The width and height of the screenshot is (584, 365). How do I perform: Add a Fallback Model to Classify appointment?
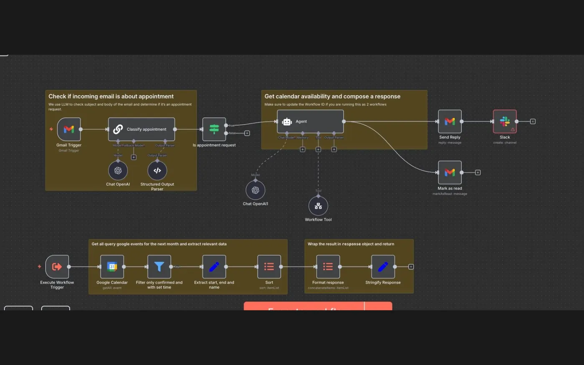(133, 157)
